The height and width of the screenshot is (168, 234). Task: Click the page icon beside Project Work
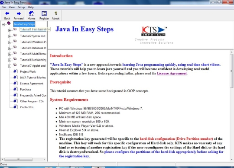[x=15, y=71]
